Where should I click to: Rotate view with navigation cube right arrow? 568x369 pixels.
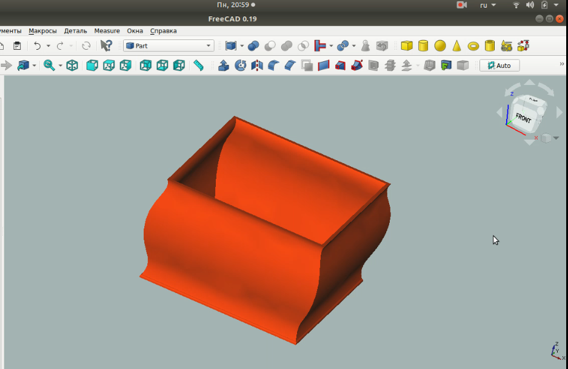coord(559,113)
